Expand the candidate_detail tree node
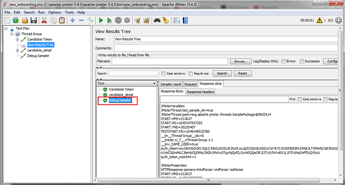The height and width of the screenshot is (185, 345). click(17, 50)
